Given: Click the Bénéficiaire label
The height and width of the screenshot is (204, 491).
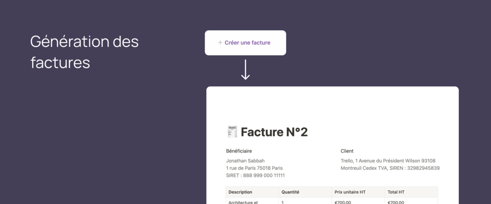Looking at the screenshot, I should pos(239,151).
